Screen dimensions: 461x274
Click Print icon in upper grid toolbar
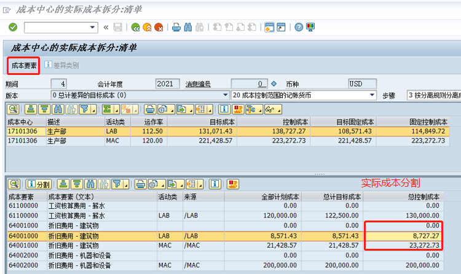click(x=150, y=109)
